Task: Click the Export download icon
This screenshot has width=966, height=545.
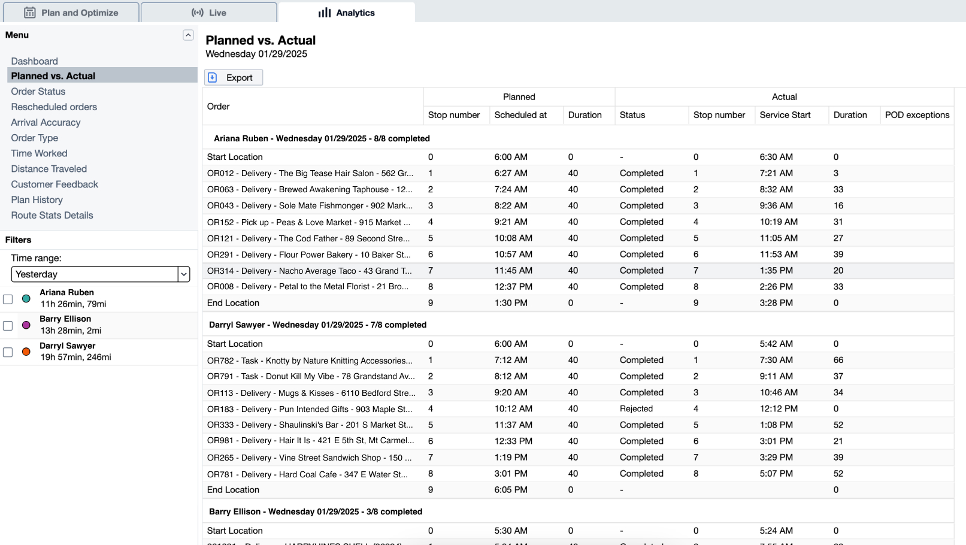Action: 213,77
